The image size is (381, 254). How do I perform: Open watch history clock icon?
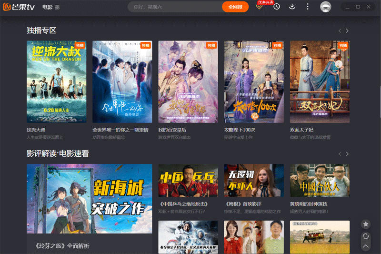[277, 7]
